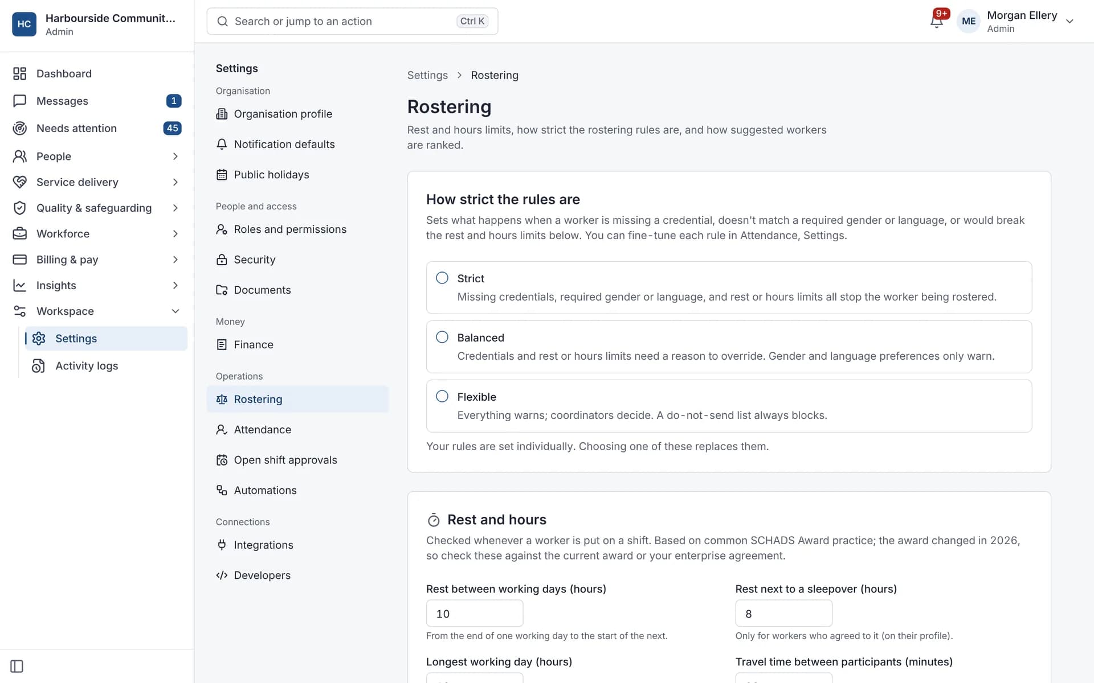Expand the Billing & pay chevron
The image size is (1094, 683).
[175, 260]
